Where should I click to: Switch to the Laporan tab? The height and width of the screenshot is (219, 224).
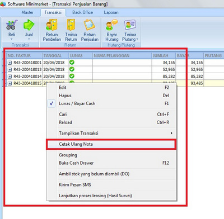pos(111,12)
